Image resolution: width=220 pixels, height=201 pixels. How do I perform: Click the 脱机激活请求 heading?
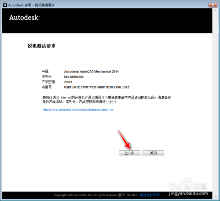pos(42,46)
